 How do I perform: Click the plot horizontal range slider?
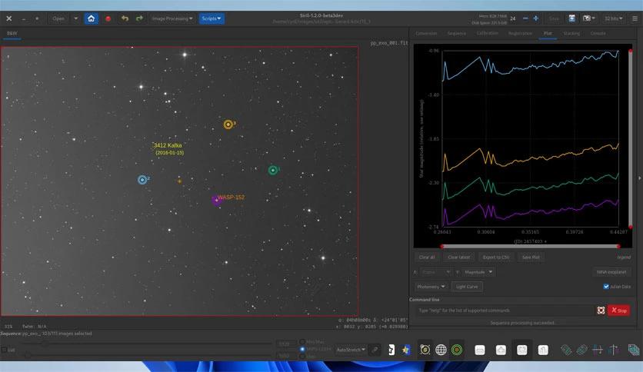pyautogui.click(x=530, y=246)
